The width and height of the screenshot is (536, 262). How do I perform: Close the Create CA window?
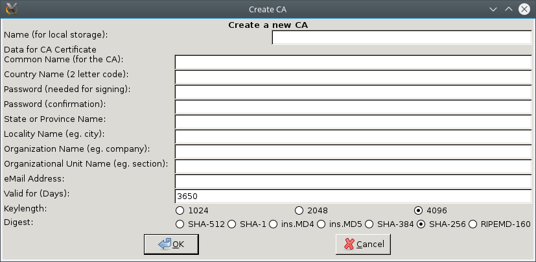(524, 9)
